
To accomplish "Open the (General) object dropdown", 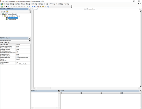I will click(x=85, y=9).
